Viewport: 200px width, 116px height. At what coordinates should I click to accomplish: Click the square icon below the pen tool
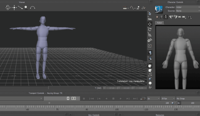pyautogui.click(x=150, y=46)
